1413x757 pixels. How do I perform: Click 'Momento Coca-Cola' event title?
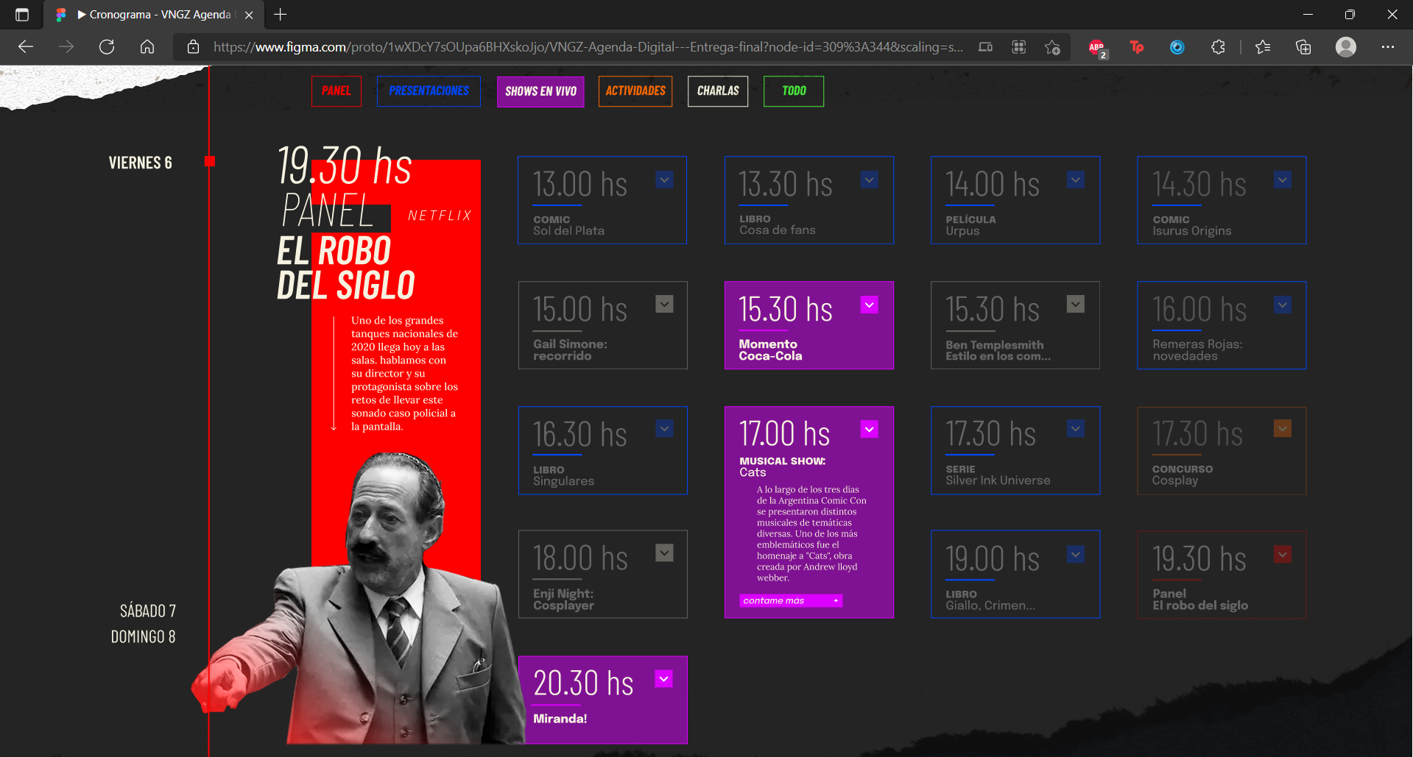tap(770, 350)
